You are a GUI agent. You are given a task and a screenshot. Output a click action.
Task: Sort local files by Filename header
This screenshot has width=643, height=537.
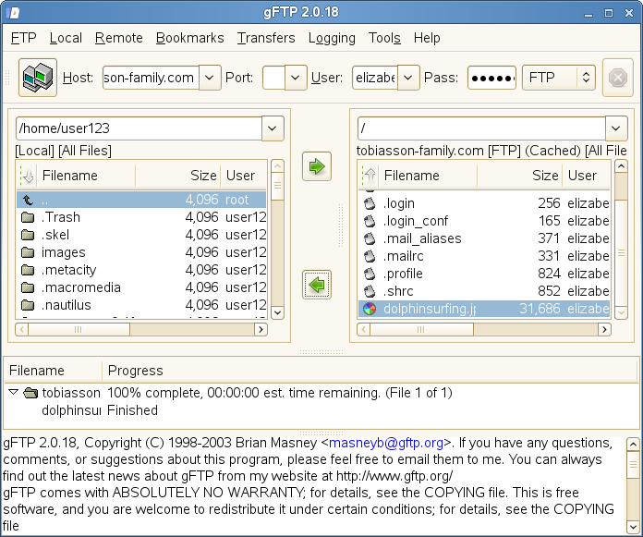[86, 176]
